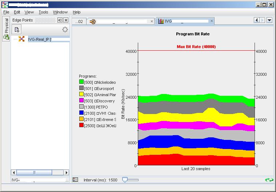Click the green Nickelodeon legend swatch
This screenshot has width=276, height=192.
click(81, 82)
